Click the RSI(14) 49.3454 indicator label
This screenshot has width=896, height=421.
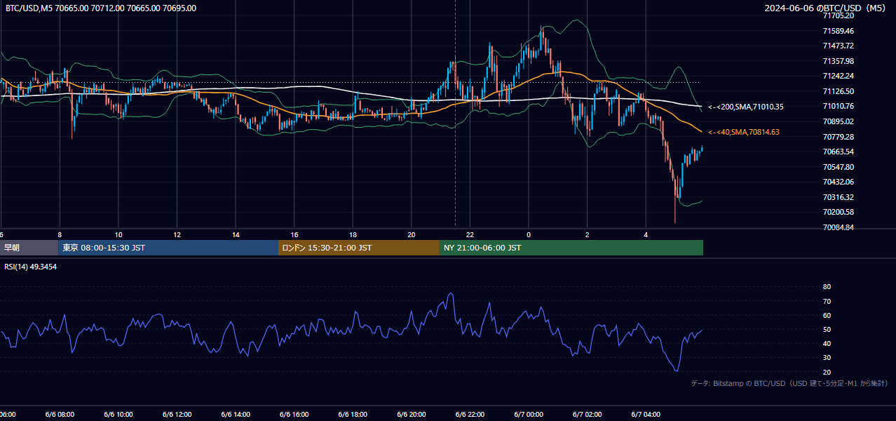pos(31,267)
